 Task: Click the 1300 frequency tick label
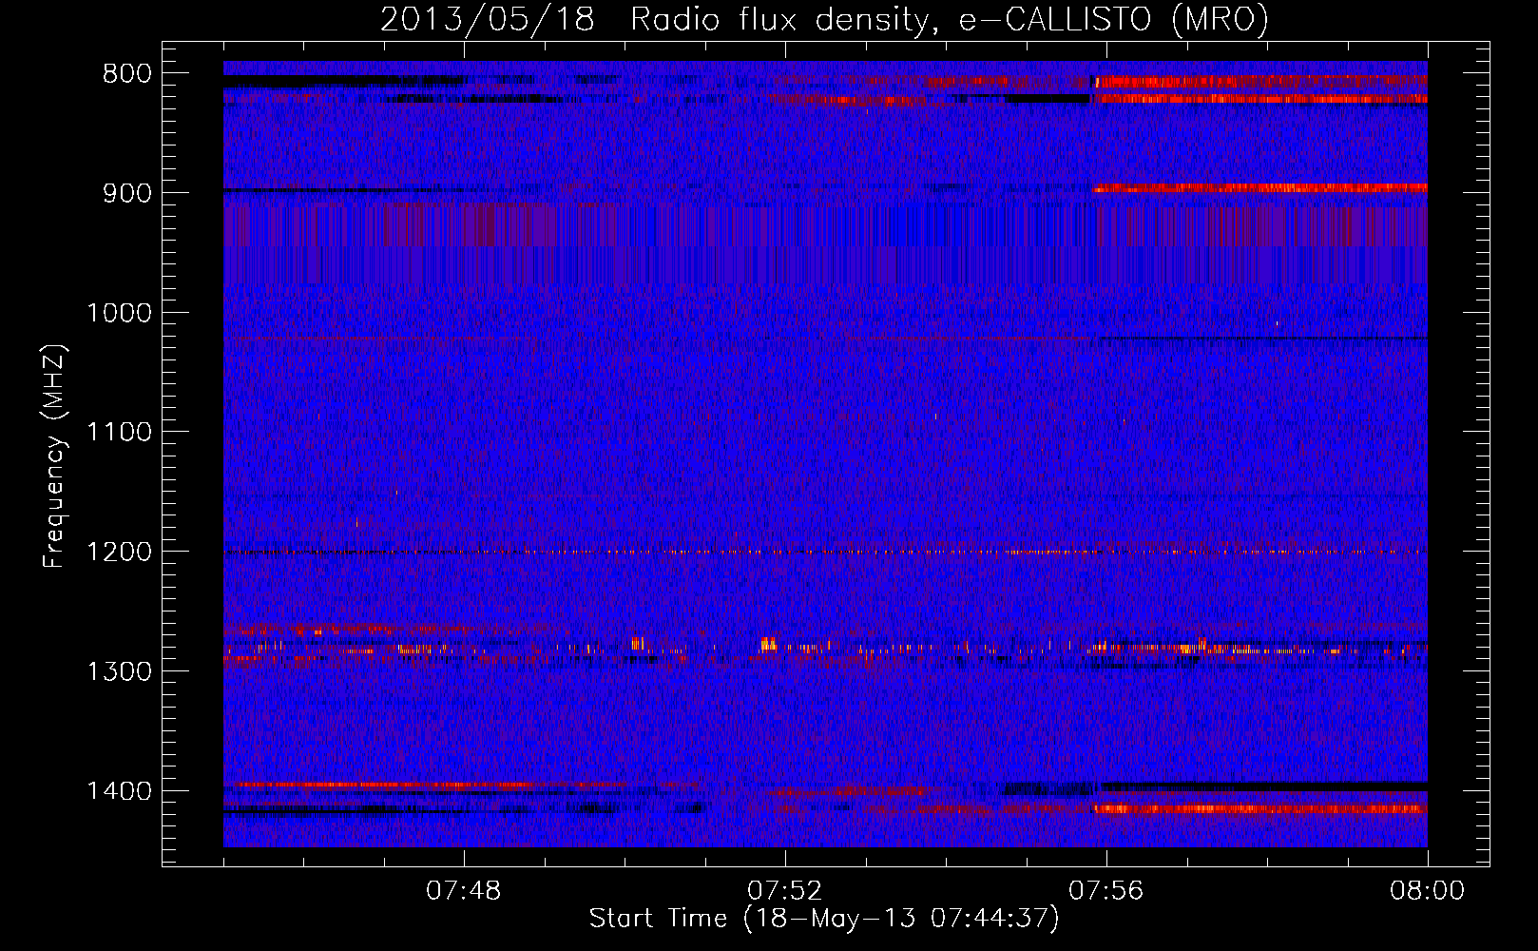(x=120, y=671)
